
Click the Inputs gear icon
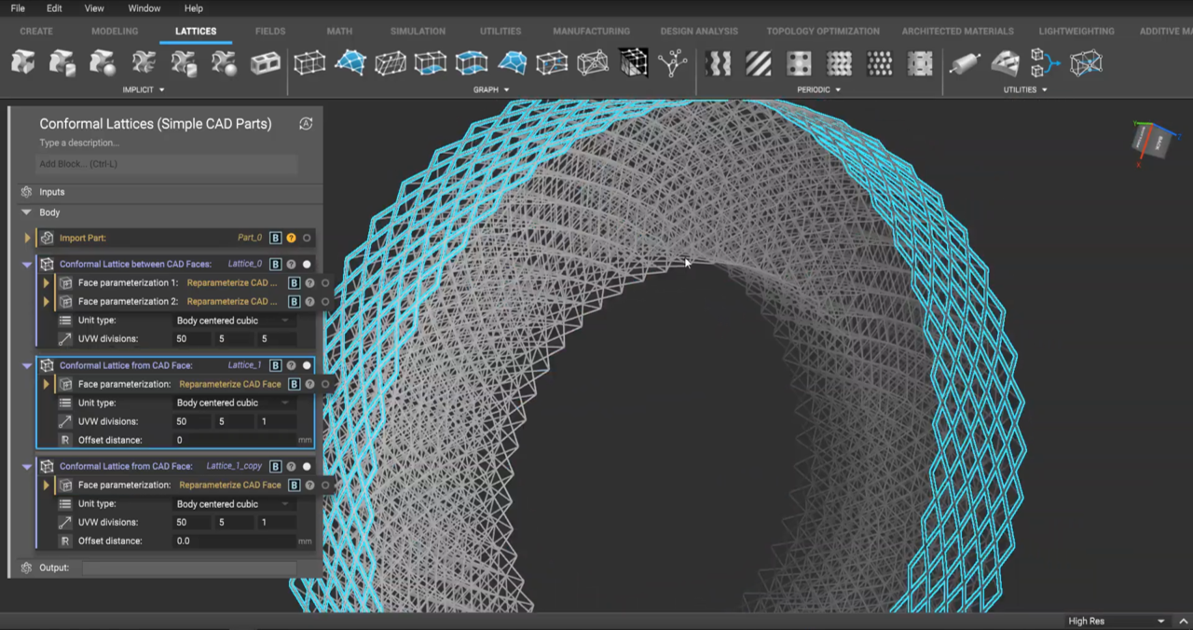[x=26, y=192]
